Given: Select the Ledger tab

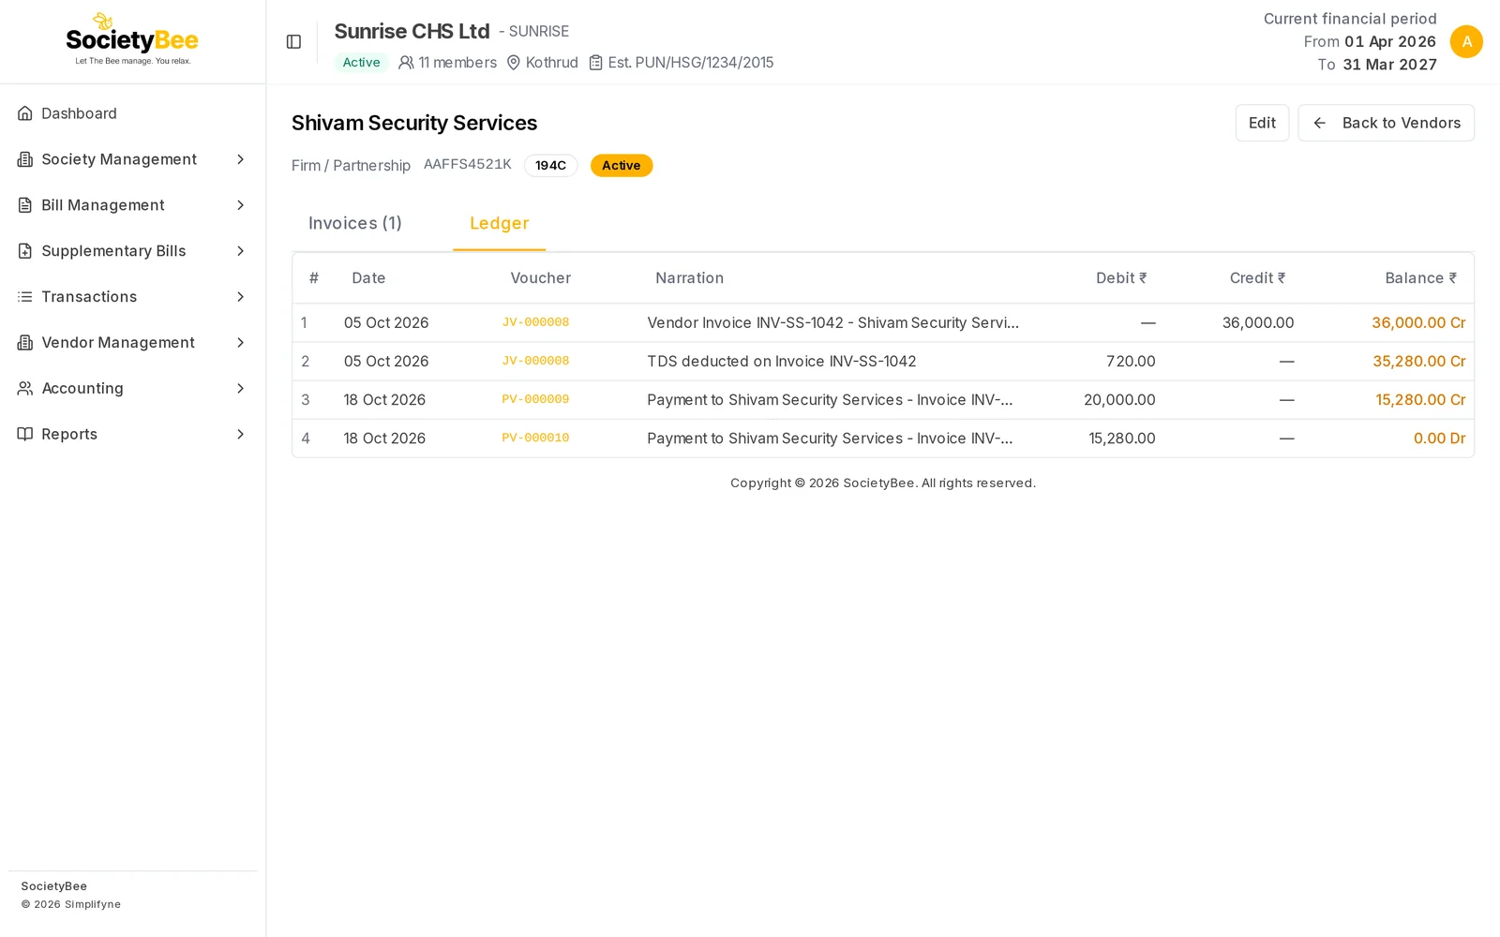Looking at the screenshot, I should coord(500,224).
